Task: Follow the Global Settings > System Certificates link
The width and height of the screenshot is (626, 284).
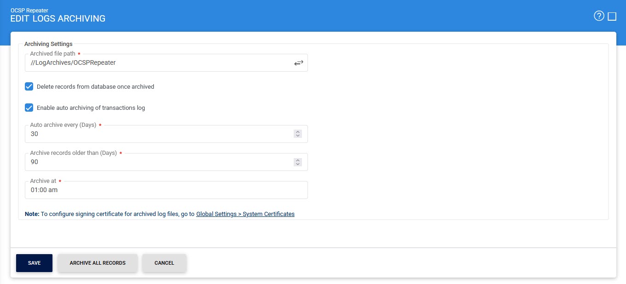Action: 245,214
